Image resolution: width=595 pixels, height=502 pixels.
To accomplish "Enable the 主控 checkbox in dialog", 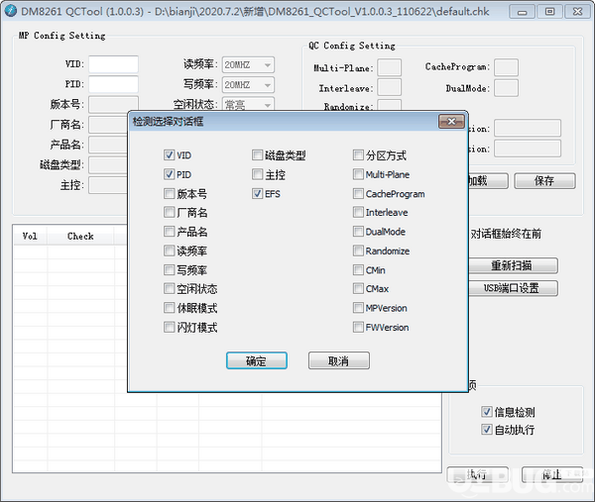I will pyautogui.click(x=257, y=174).
